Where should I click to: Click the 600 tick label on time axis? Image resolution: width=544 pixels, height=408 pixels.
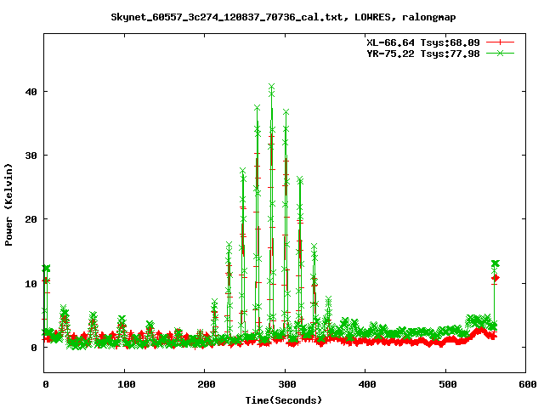pyautogui.click(x=525, y=384)
